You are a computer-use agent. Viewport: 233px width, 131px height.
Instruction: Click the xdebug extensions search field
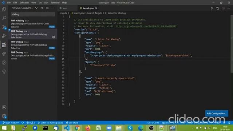[x=33, y=14]
